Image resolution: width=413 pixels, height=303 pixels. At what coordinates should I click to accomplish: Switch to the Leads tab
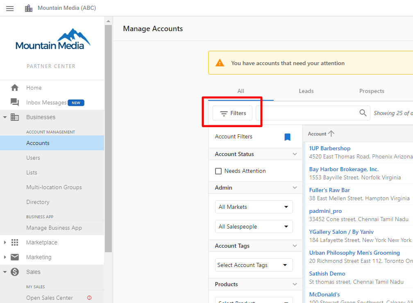point(306,91)
